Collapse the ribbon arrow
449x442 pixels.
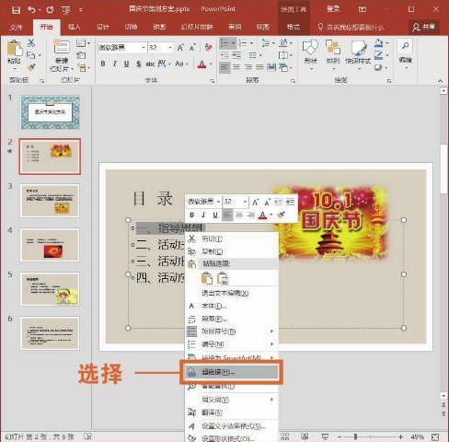[x=441, y=81]
